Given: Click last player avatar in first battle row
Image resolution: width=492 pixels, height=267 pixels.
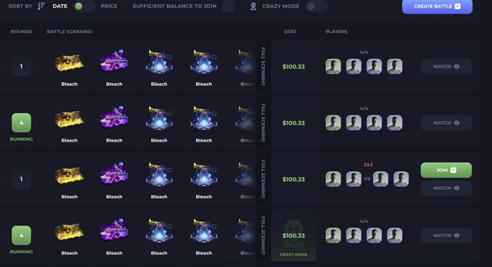Looking at the screenshot, I should [x=394, y=66].
